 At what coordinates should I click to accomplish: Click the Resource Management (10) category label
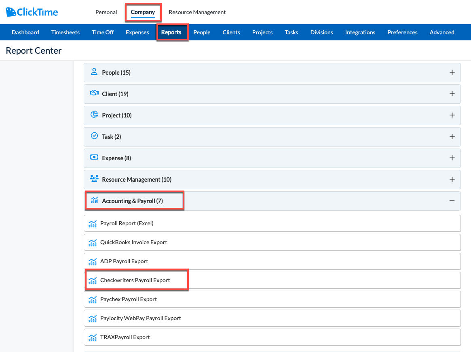click(137, 180)
